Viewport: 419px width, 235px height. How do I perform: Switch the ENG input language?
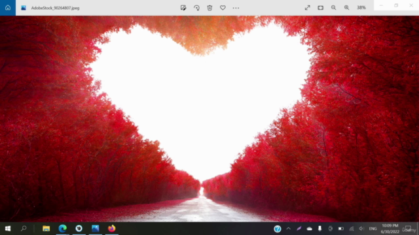tap(373, 228)
